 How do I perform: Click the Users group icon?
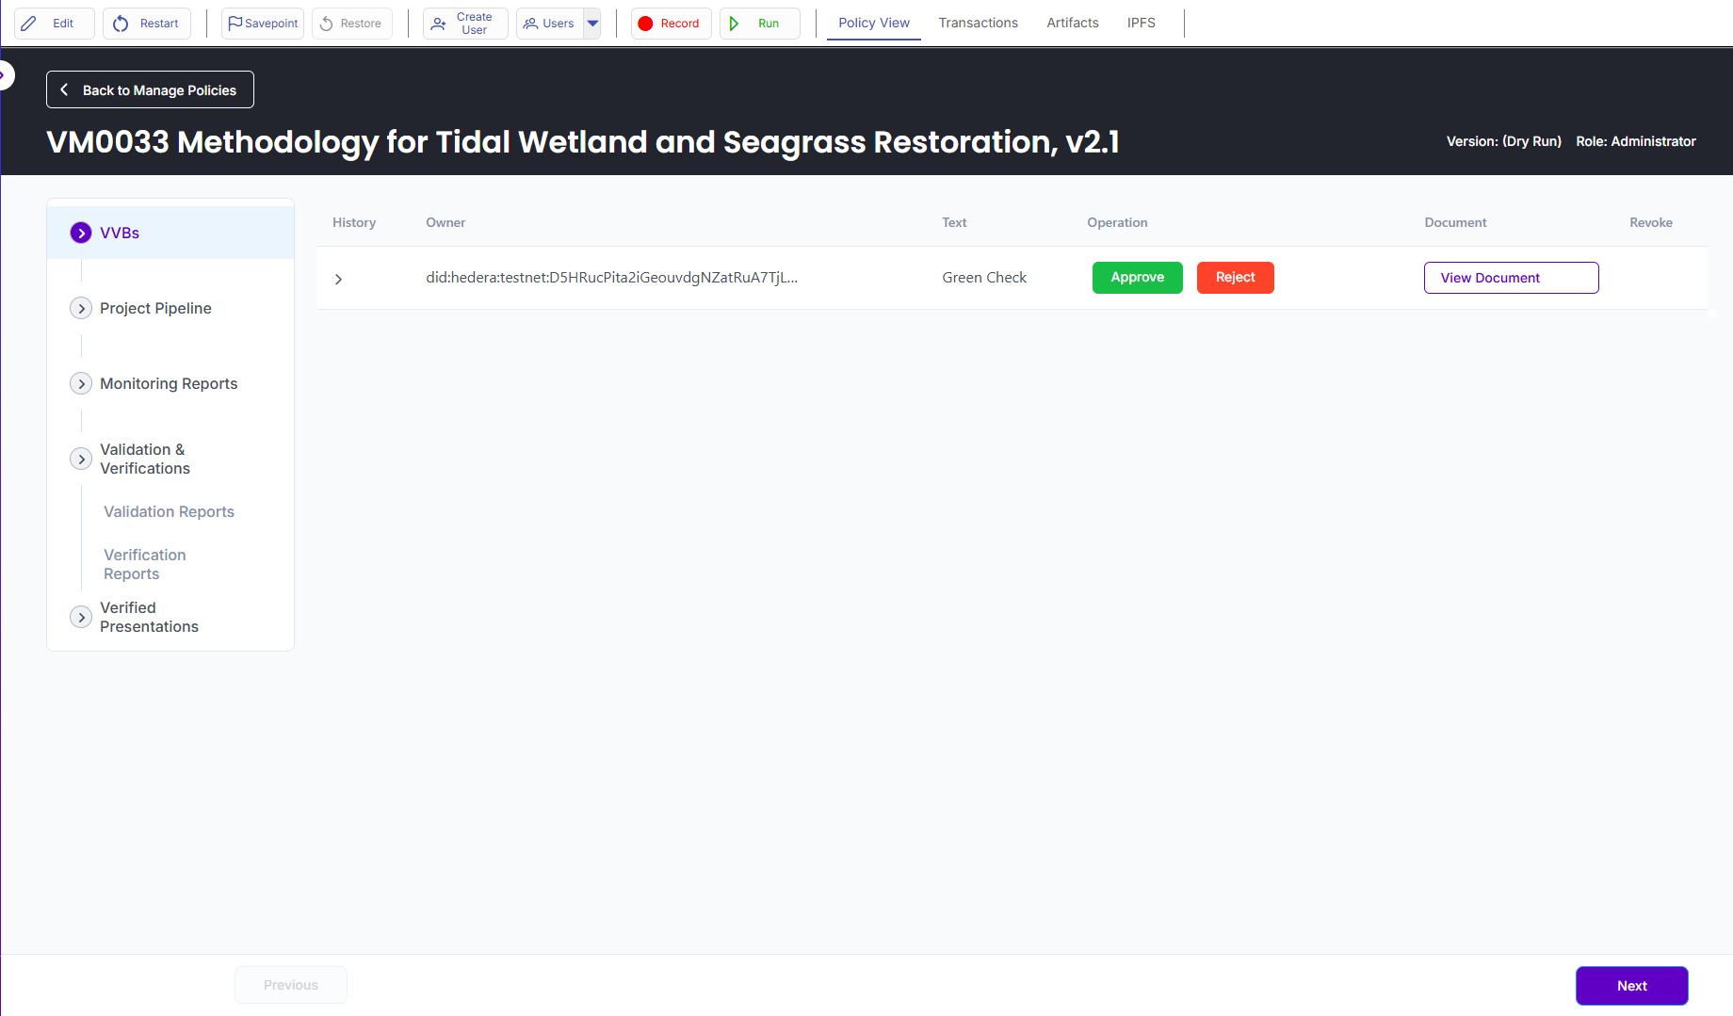click(x=531, y=24)
